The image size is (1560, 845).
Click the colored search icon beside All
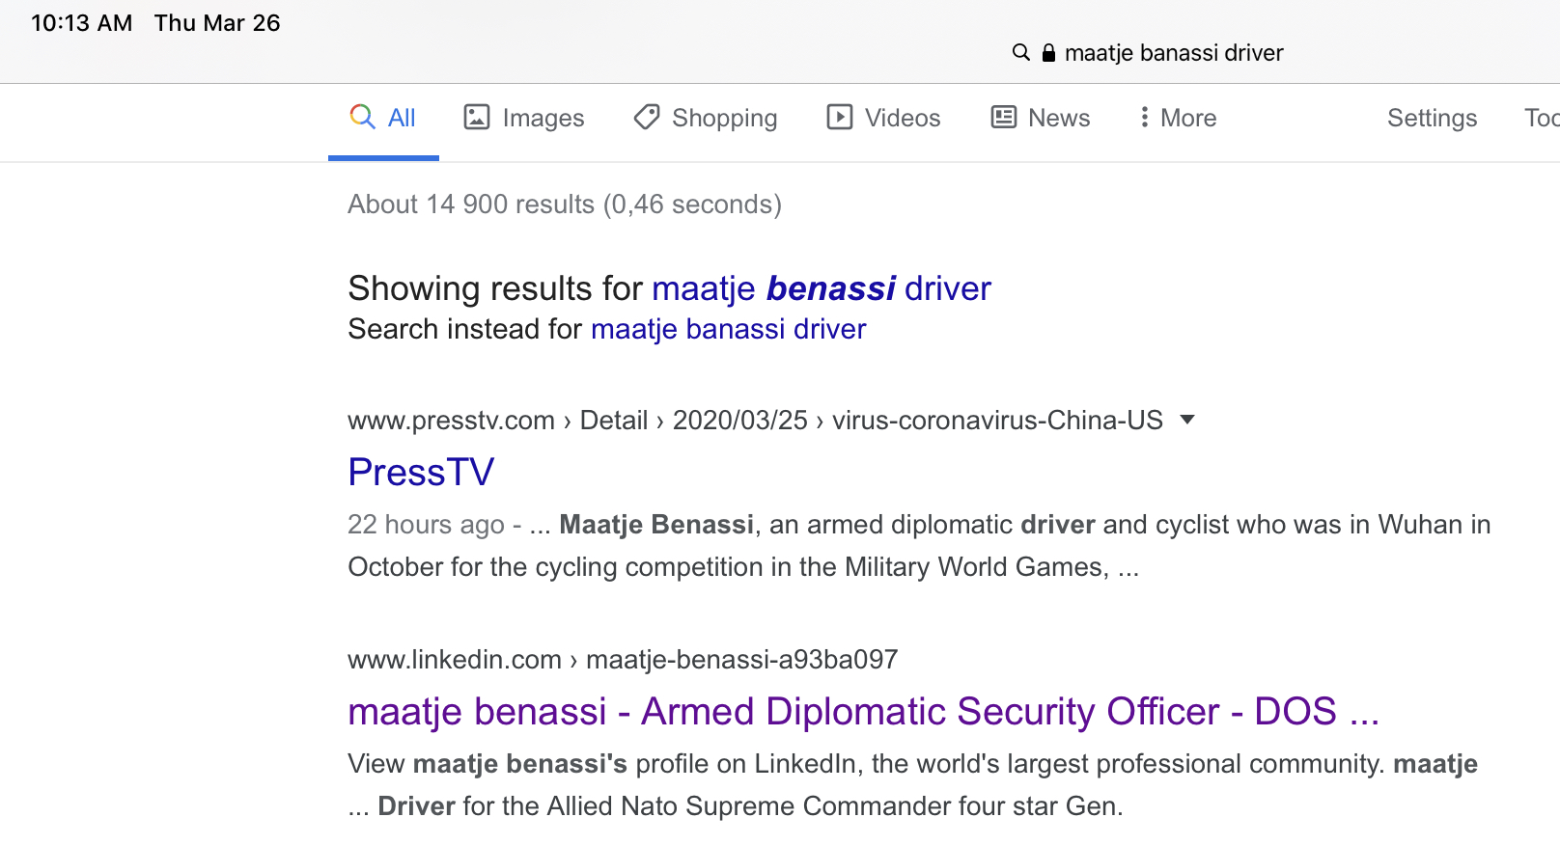click(362, 117)
